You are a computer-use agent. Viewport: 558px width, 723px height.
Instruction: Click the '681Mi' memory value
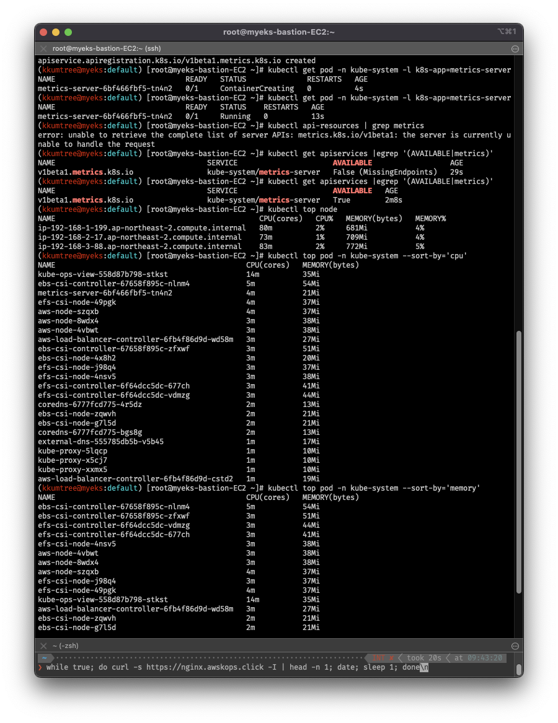click(x=356, y=228)
